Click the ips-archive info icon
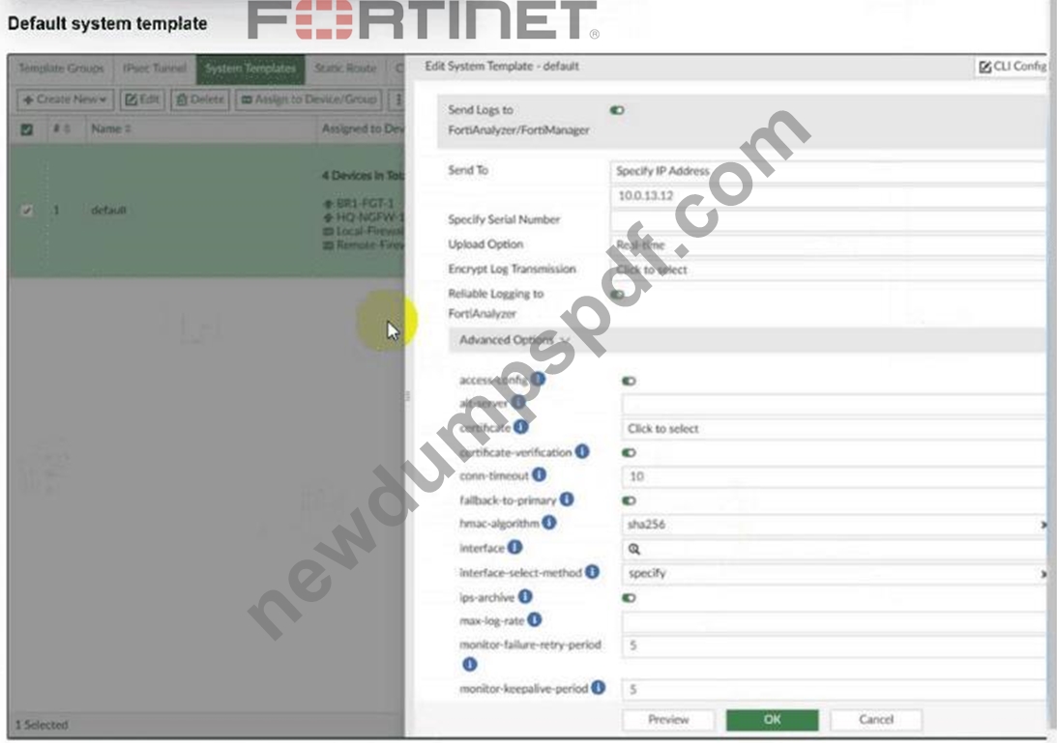 tap(525, 596)
